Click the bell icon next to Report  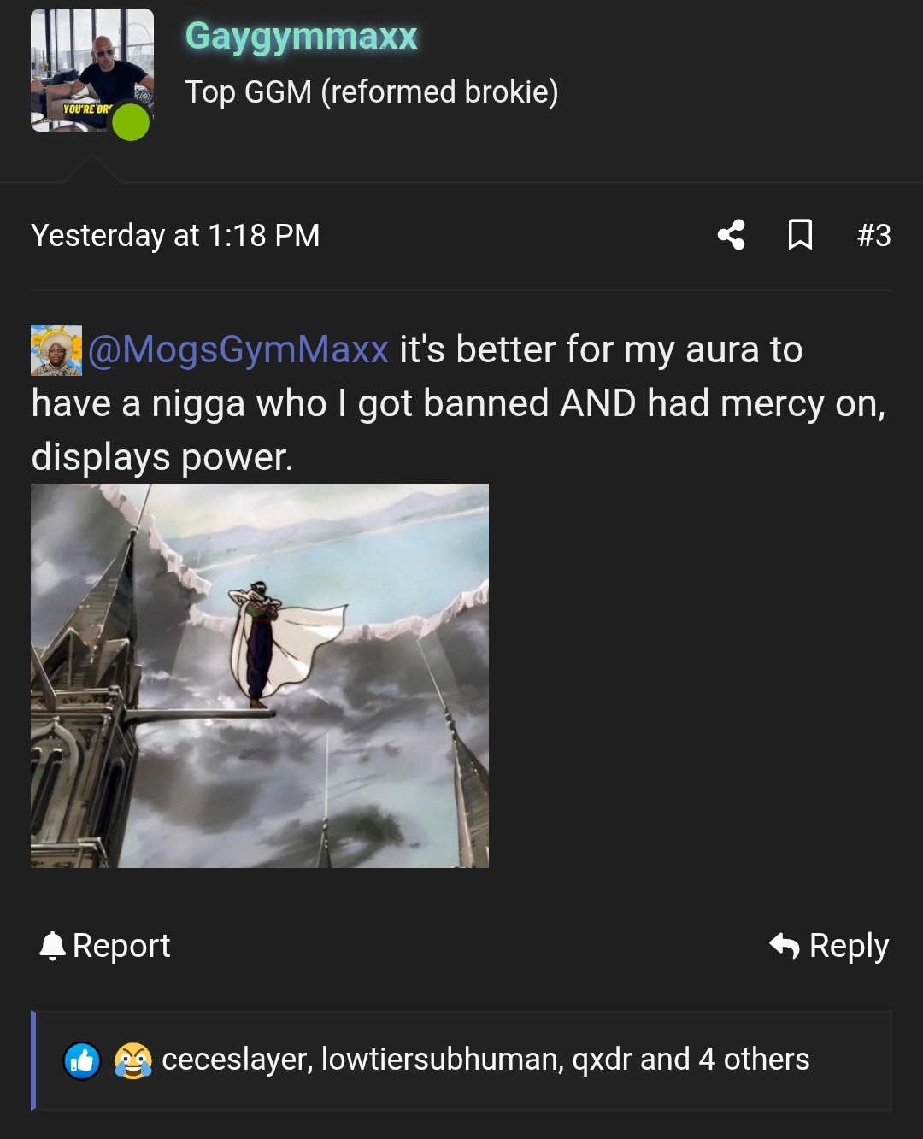53,946
